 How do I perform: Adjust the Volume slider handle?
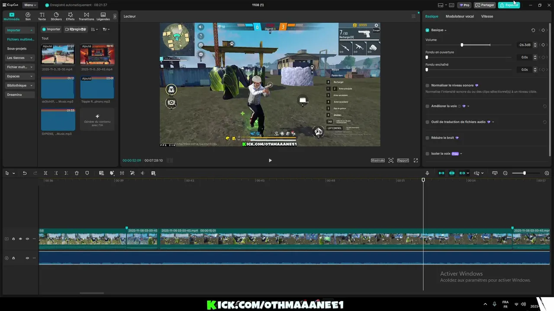point(462,45)
